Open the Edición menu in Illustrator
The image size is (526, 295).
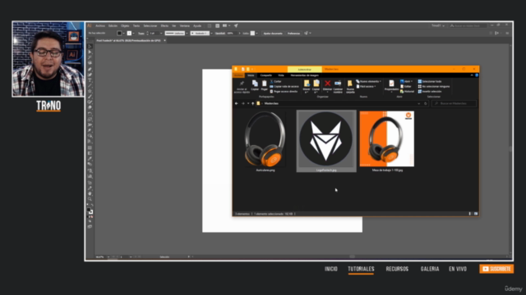pos(113,25)
